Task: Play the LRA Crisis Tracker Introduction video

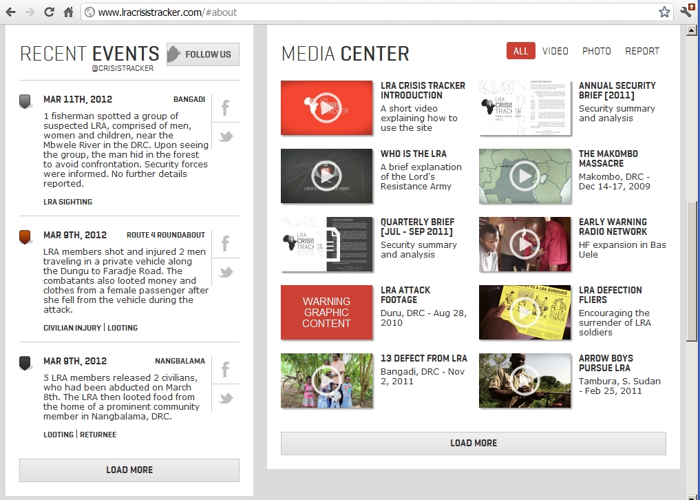Action: [x=326, y=107]
